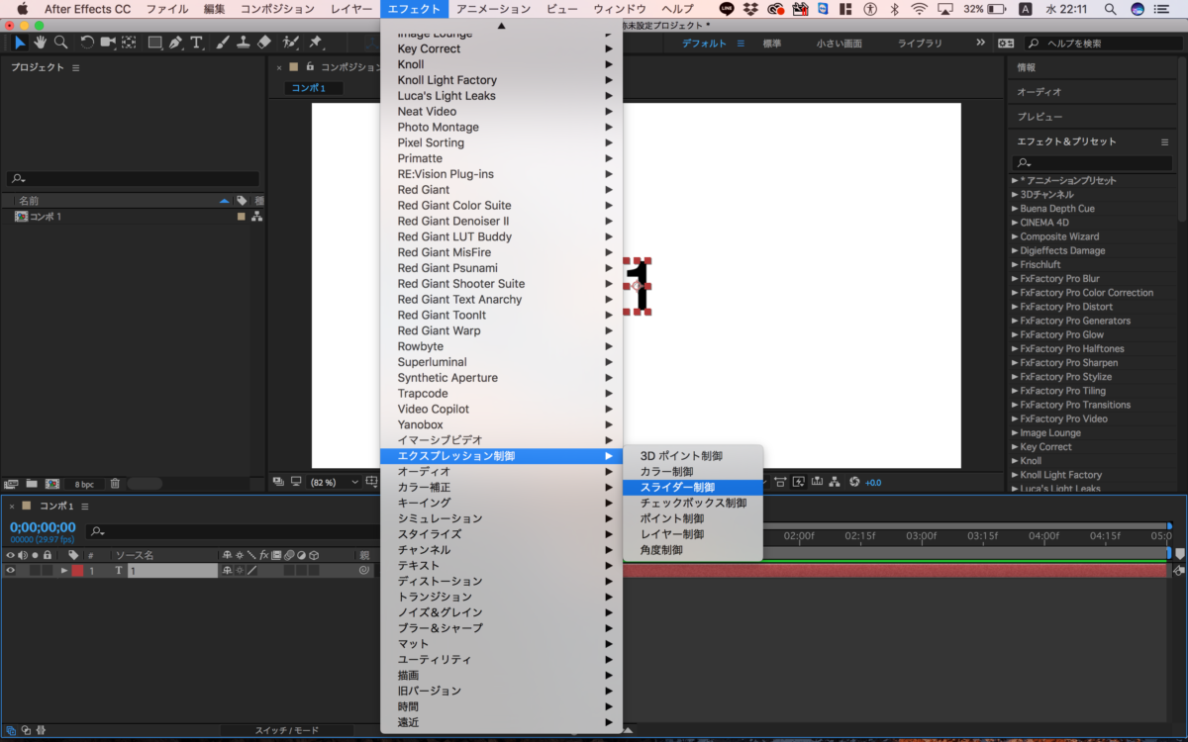
Task: Click the reset exposure icon under viewer
Action: click(x=854, y=482)
